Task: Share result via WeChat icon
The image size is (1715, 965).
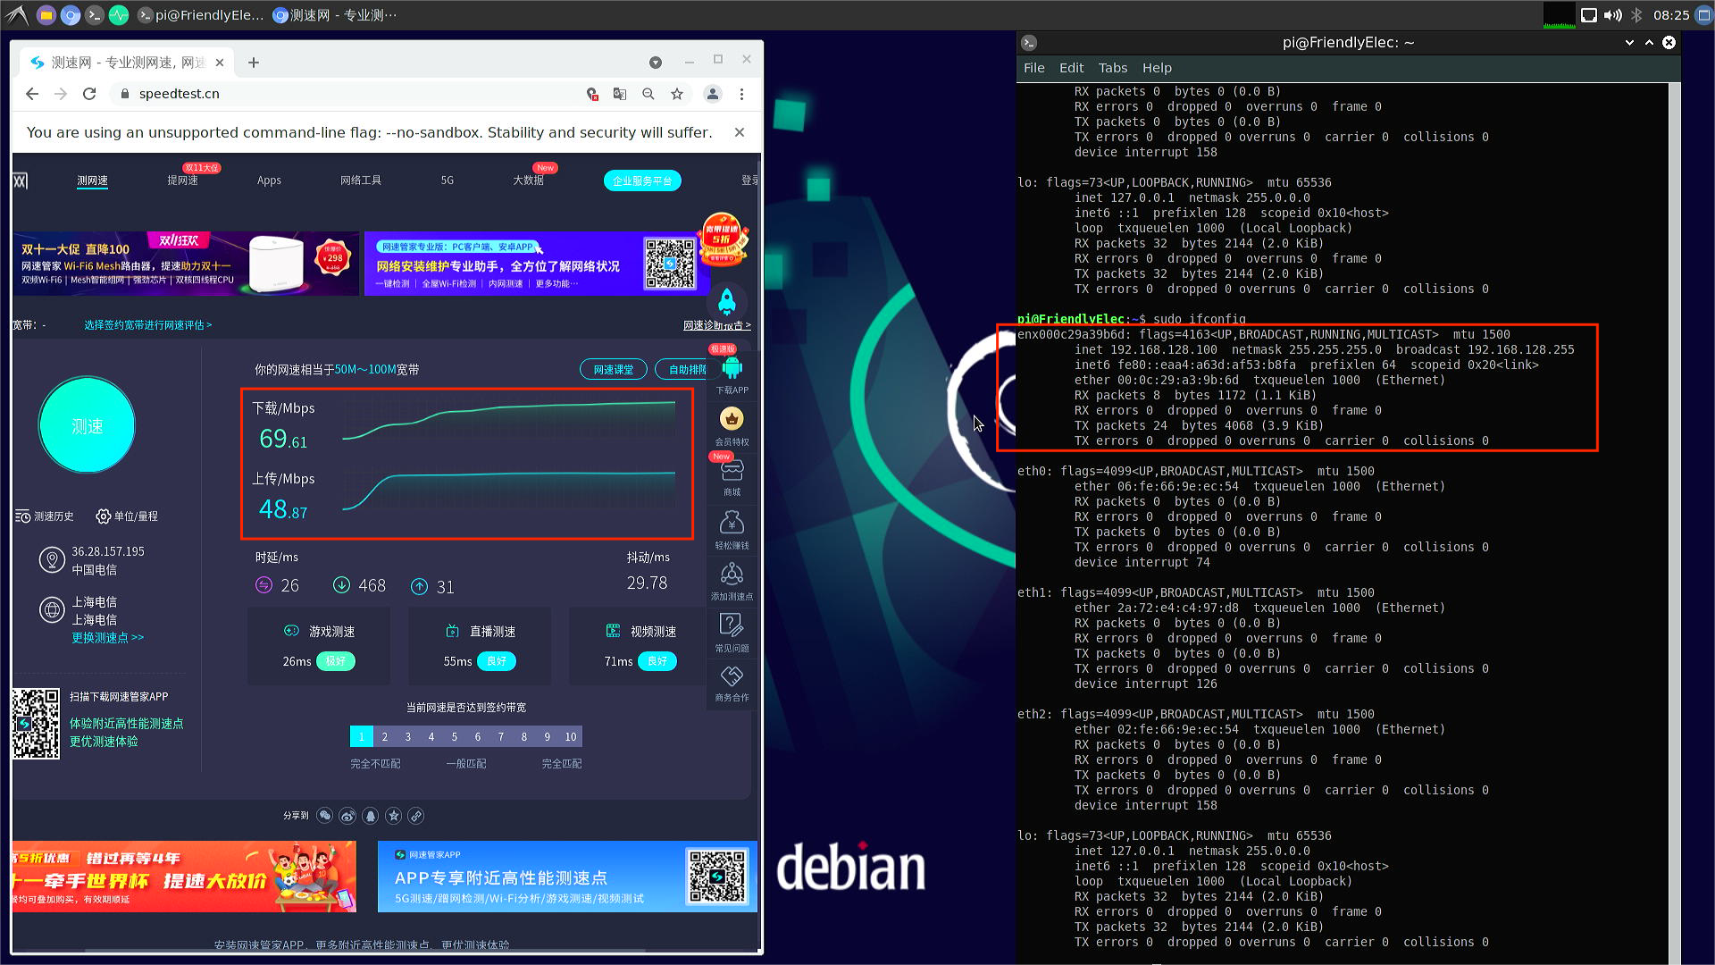Action: tap(324, 816)
